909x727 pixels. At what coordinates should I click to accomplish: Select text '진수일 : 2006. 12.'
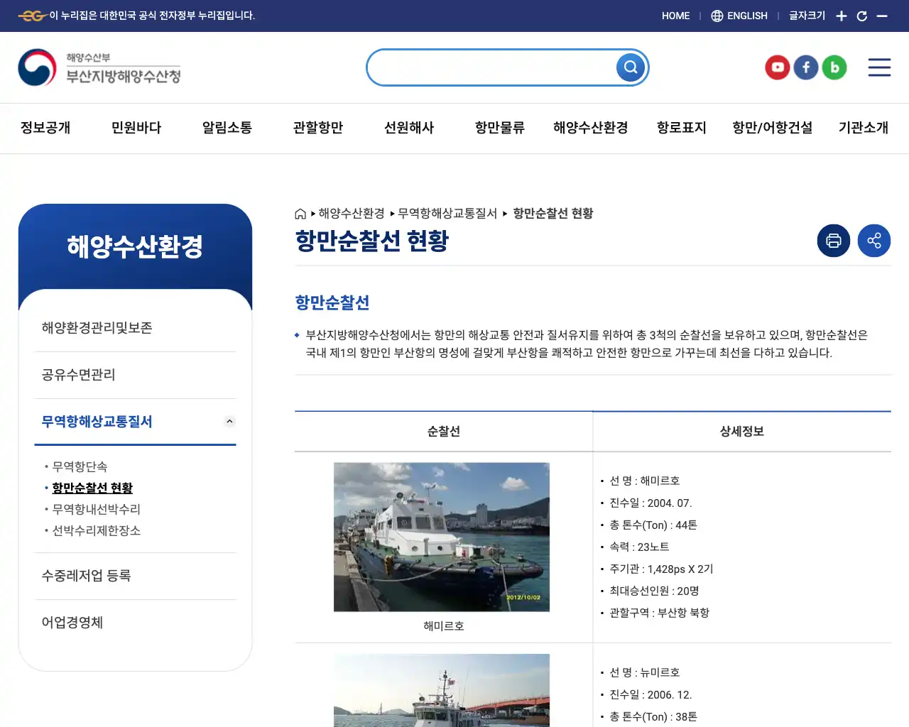tap(651, 695)
